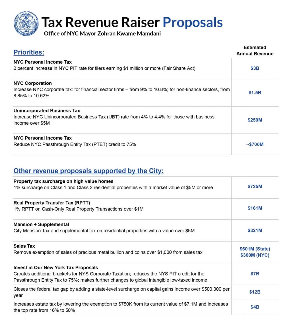Click the NYC corporate tax increase description
The width and height of the screenshot is (289, 325).
(122, 93)
